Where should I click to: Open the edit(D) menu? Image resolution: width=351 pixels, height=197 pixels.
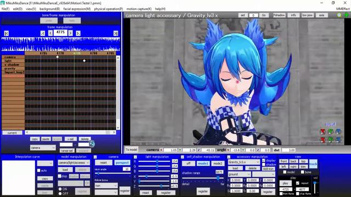(18, 9)
